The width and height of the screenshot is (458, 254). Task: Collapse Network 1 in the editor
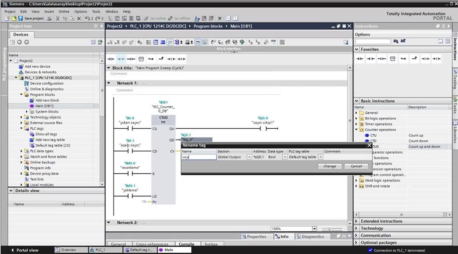108,83
